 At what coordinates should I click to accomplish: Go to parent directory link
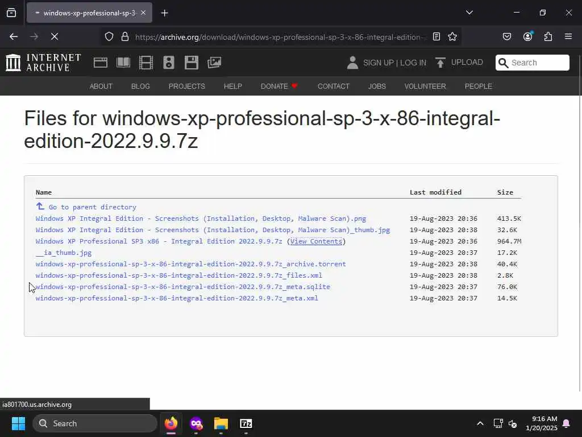[x=86, y=207]
